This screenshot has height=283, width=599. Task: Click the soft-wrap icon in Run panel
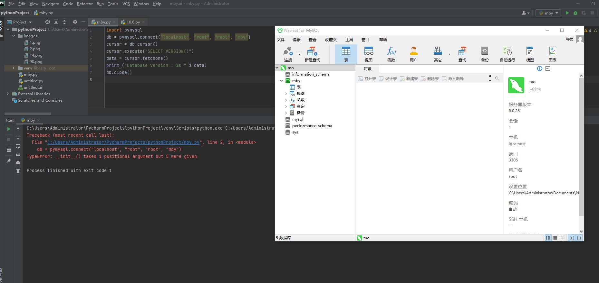point(18,146)
